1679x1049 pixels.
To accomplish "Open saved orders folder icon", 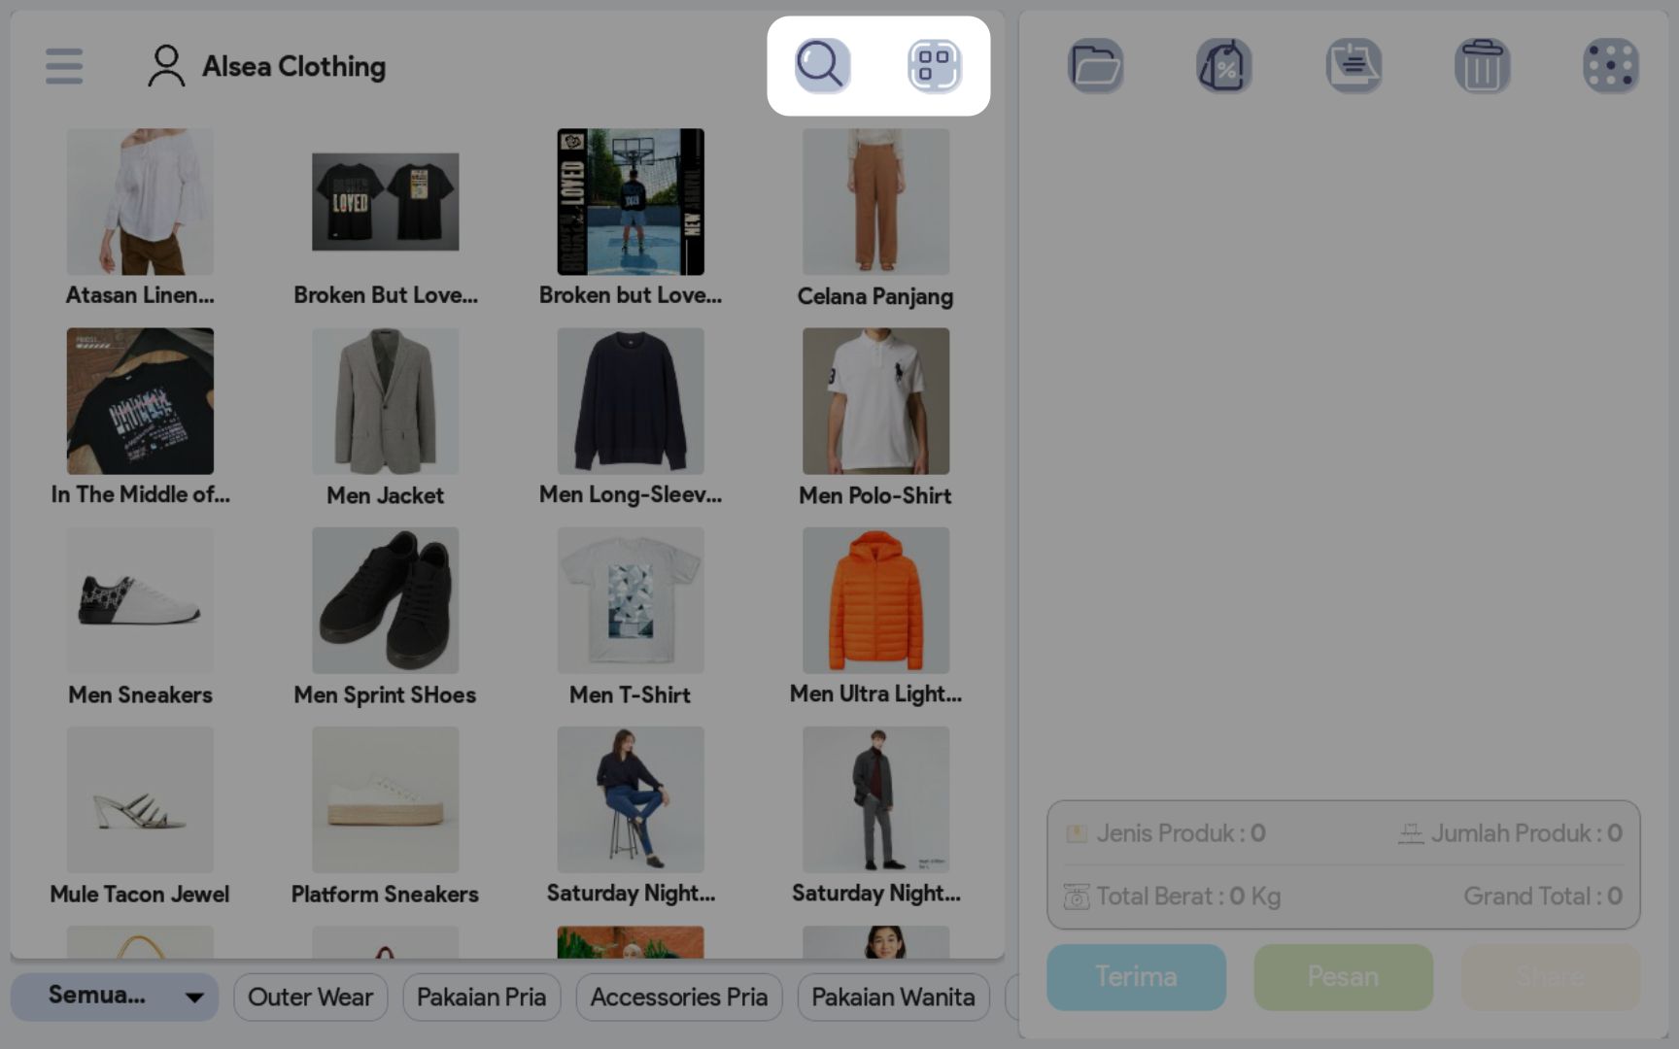I will 1095,66.
